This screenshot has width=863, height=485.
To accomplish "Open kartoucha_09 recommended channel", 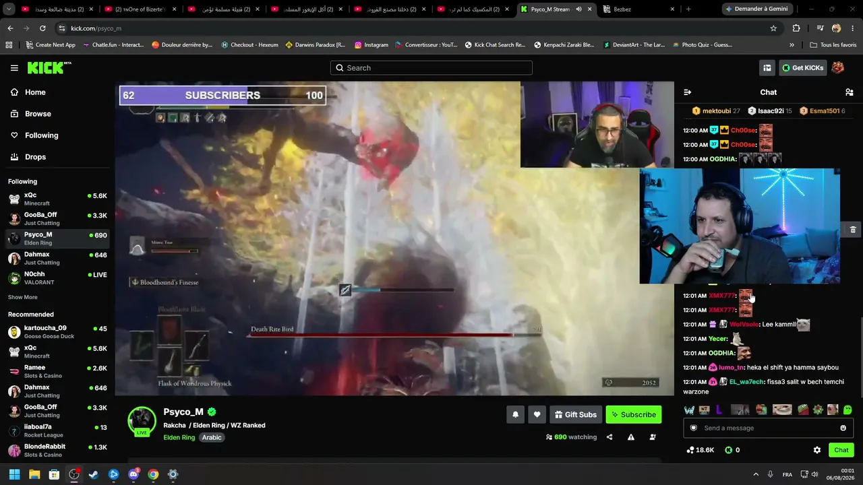I will pyautogui.click(x=57, y=332).
